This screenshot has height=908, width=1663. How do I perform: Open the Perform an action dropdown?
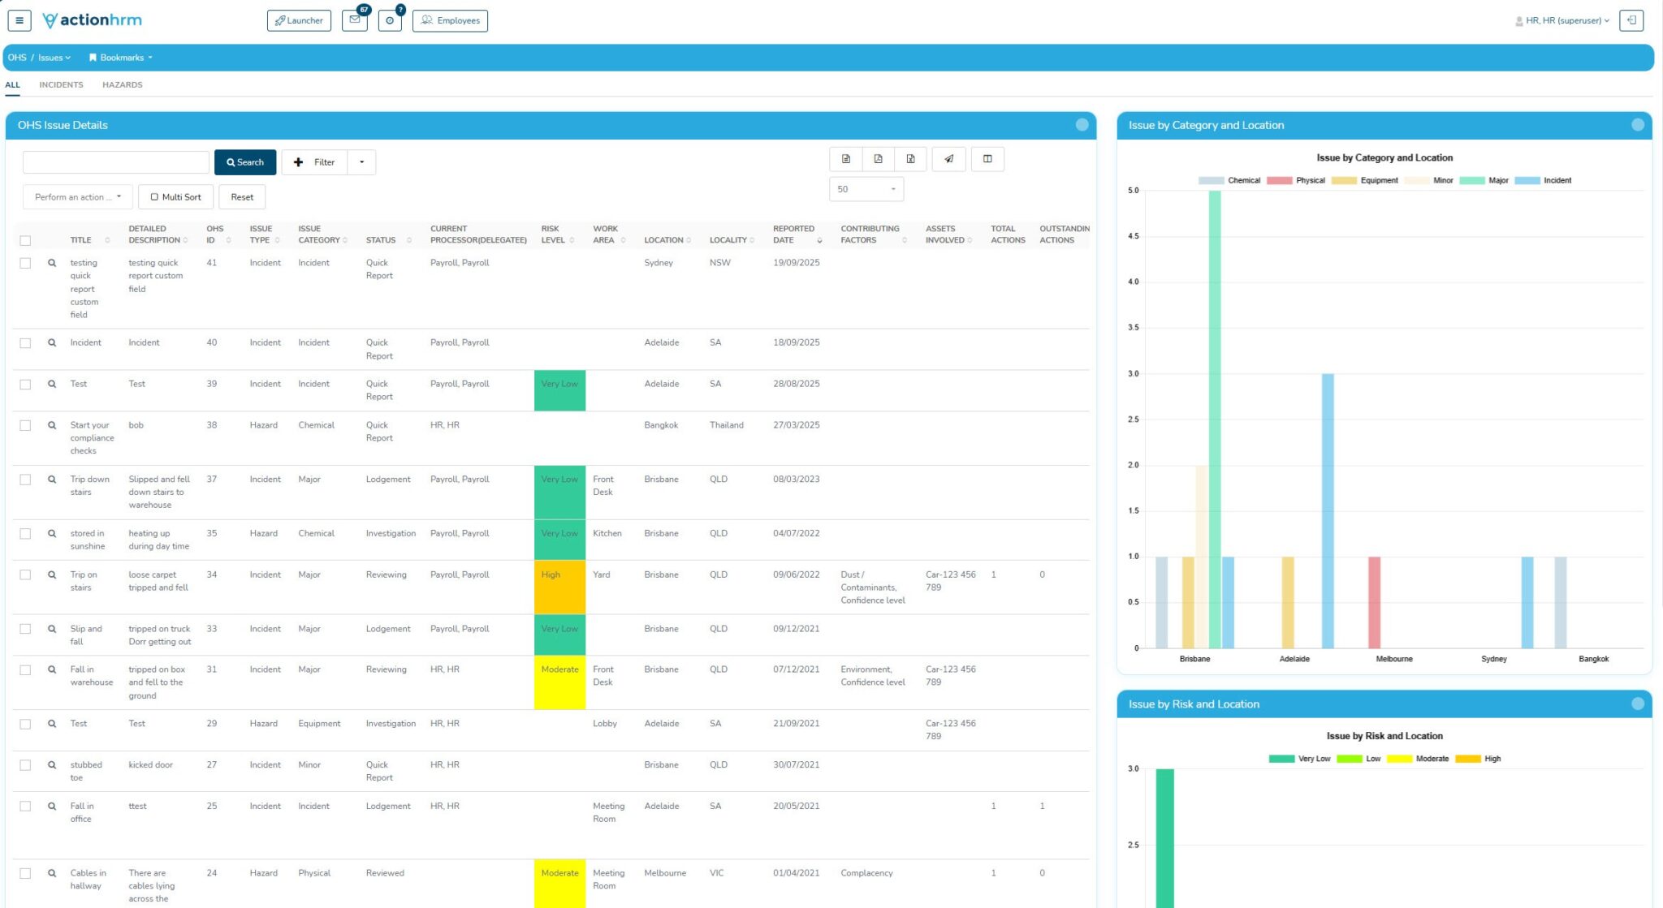(77, 196)
